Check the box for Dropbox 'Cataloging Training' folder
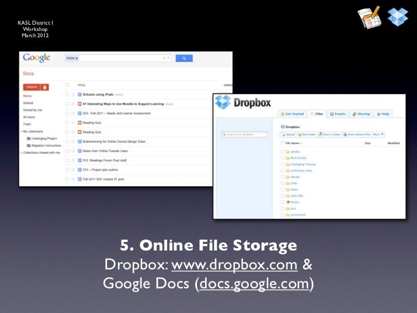The width and height of the screenshot is (417, 313). (282, 164)
